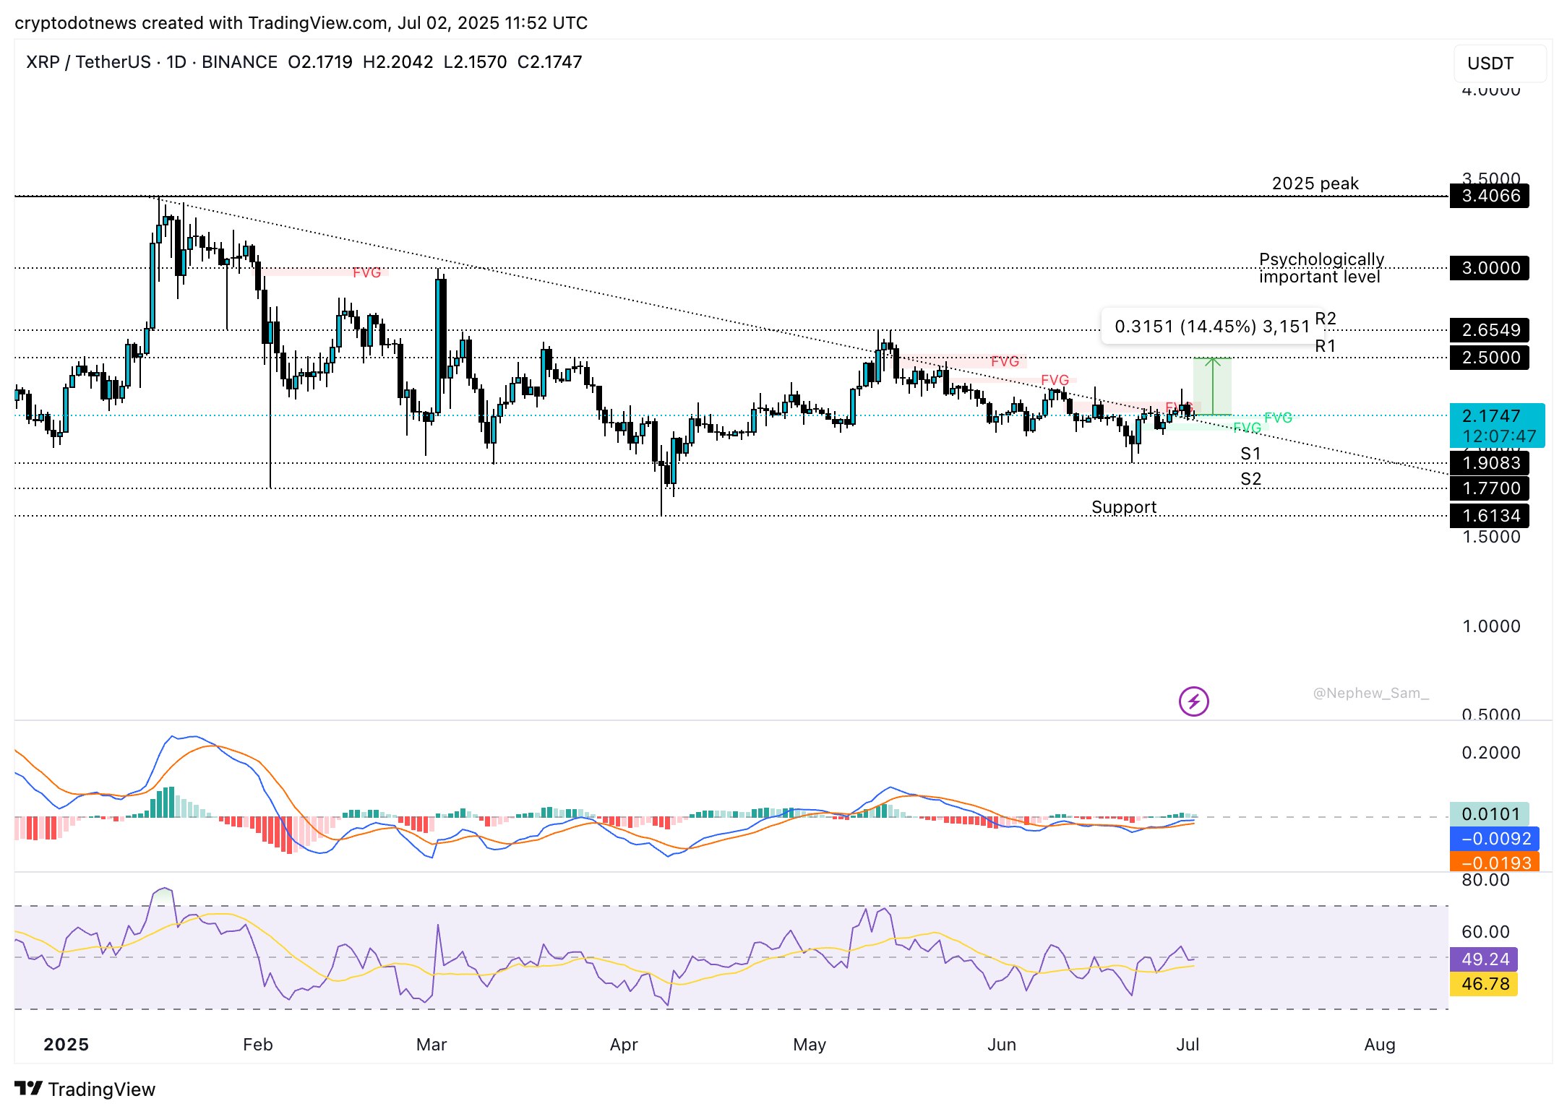Viewport: 1567px width, 1114px height.
Task: Open the USDT currency selector
Action: click(x=1499, y=64)
